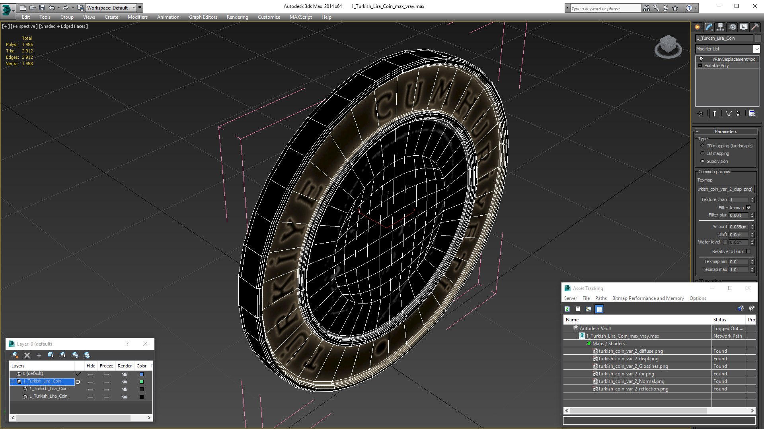Click the Pin Stack icon under modifier stack
Screen dimensions: 764x429
(701, 114)
